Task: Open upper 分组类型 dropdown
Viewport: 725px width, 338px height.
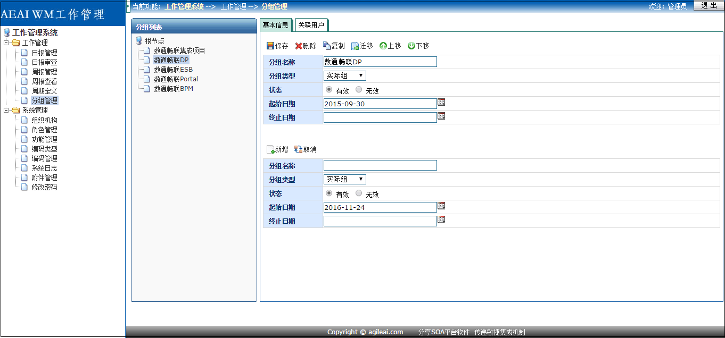Action: [345, 76]
